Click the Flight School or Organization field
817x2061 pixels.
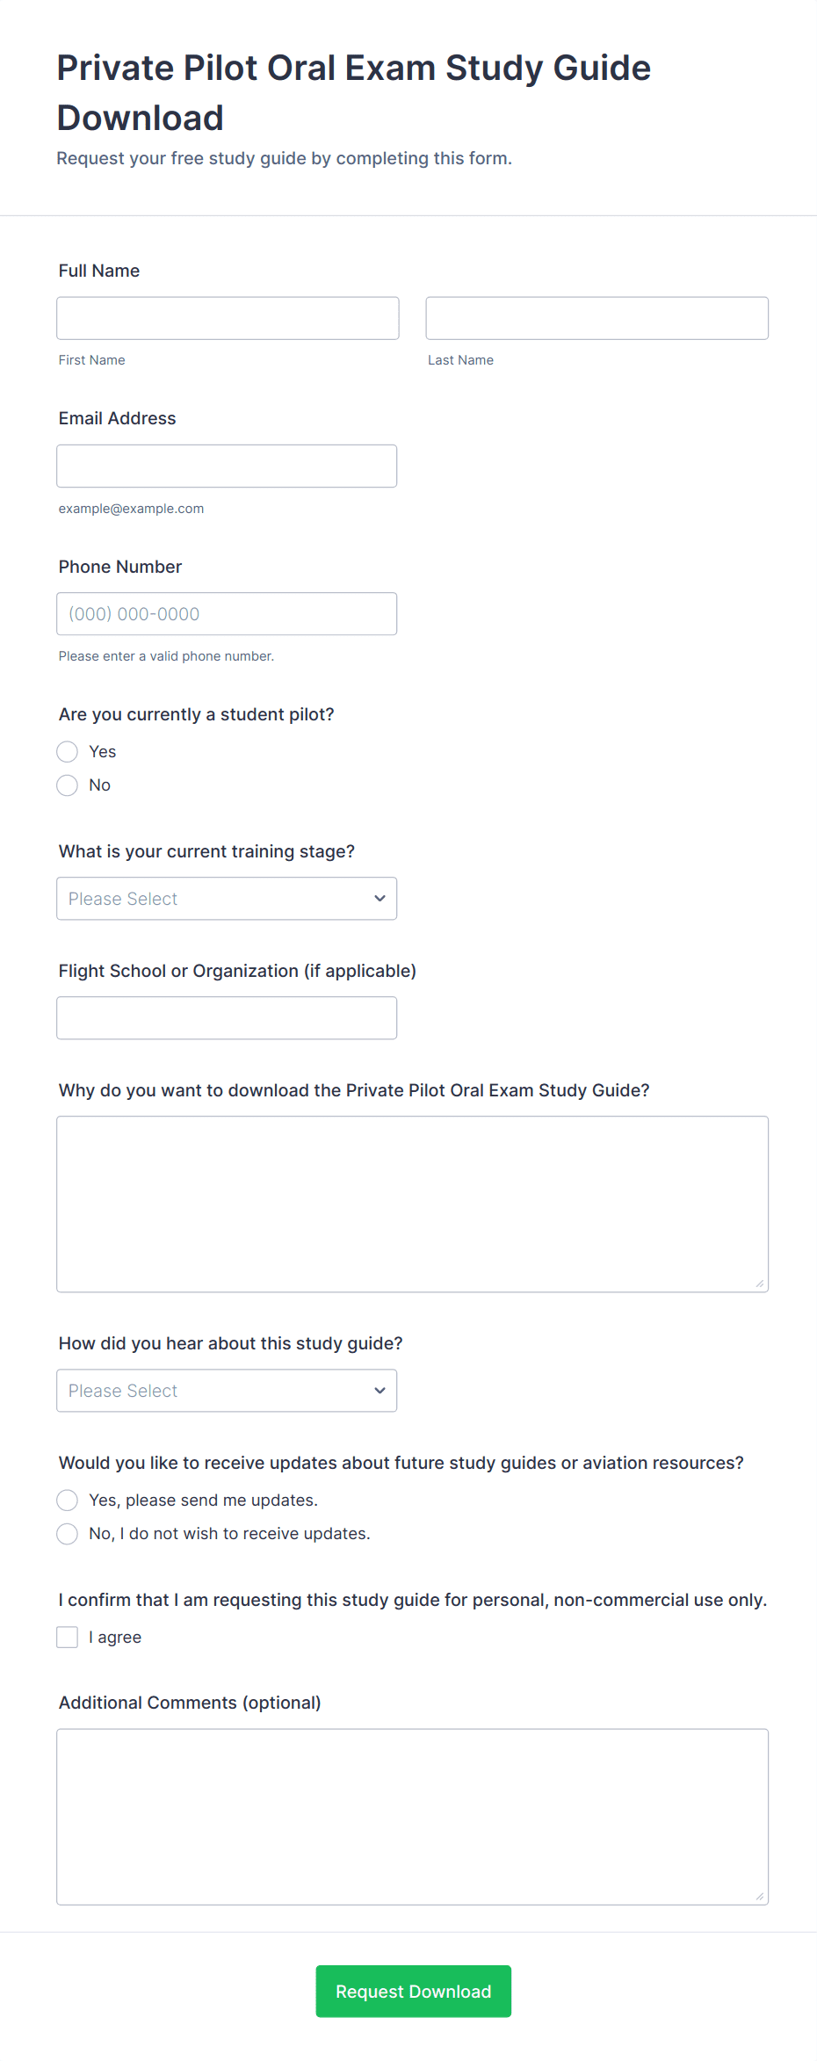pyautogui.click(x=227, y=1018)
